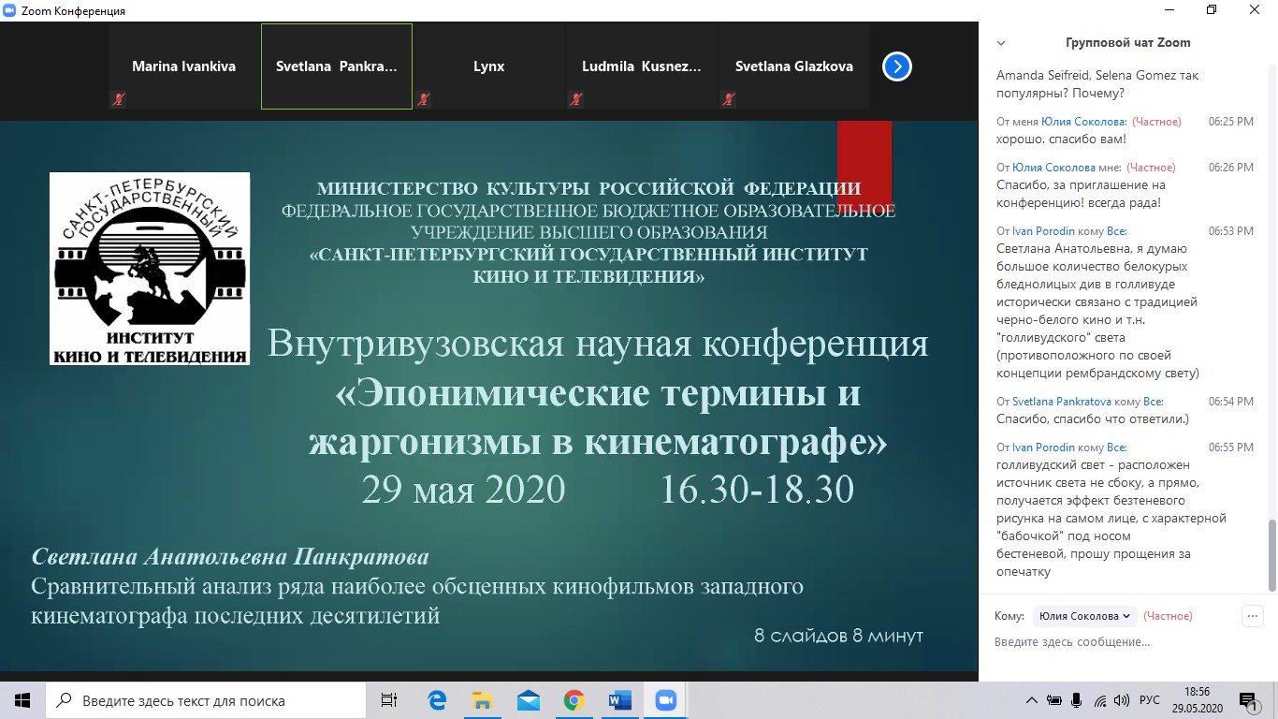
Task: Click the institute logo on the slide
Action: click(150, 269)
